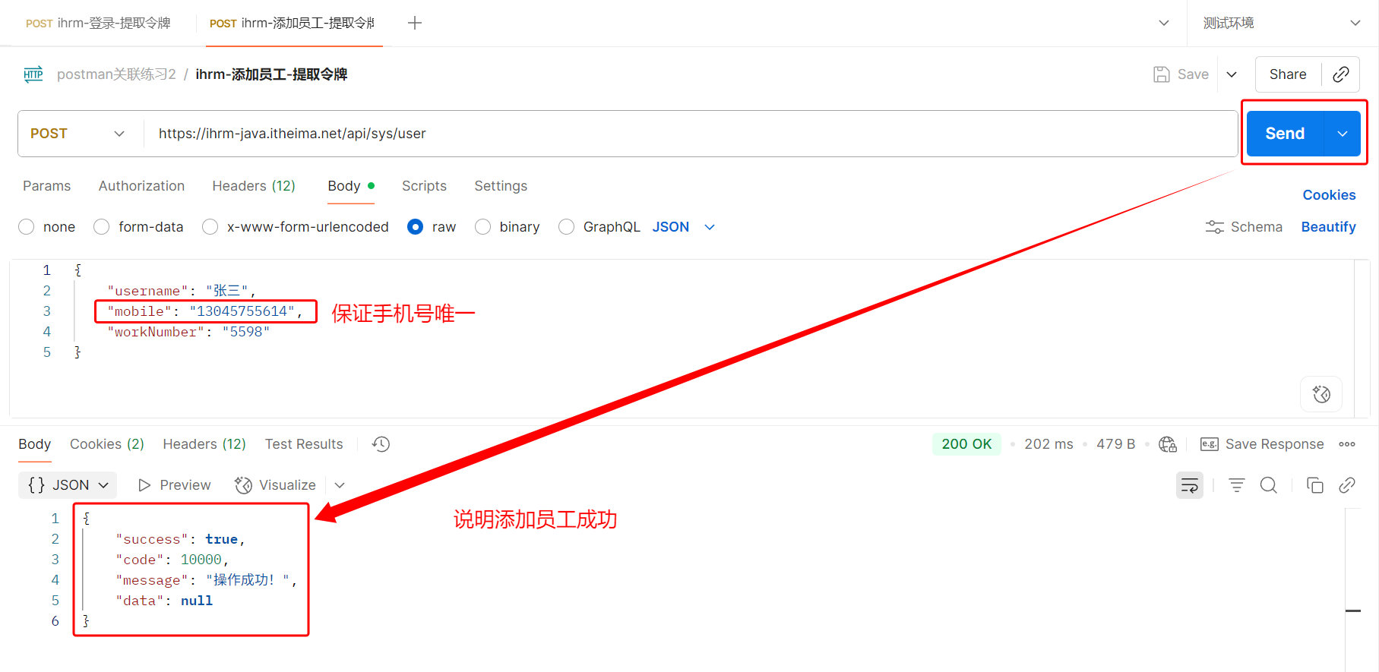
Task: Click Schema button
Action: coord(1244,227)
